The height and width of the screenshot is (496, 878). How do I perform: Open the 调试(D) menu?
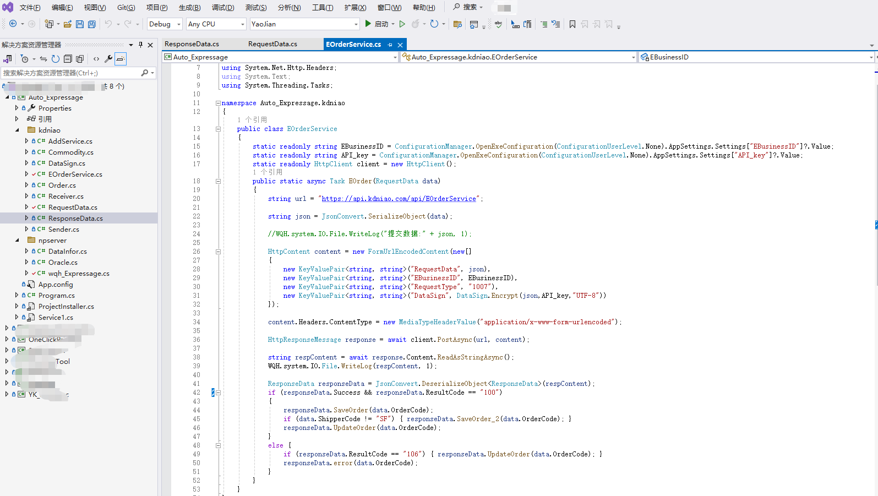coord(223,8)
